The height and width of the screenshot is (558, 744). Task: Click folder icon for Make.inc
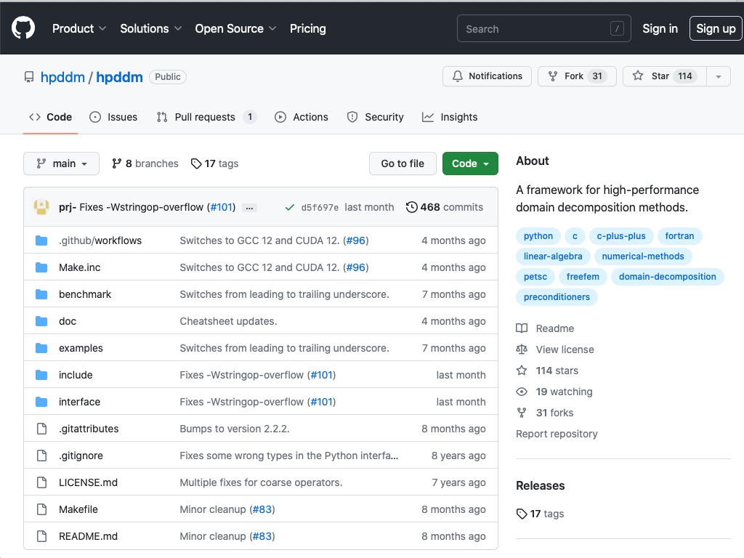point(41,267)
